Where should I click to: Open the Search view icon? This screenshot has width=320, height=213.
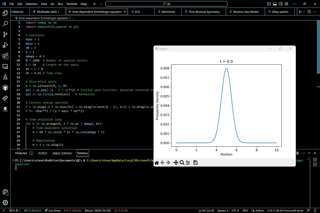click(5, 24)
